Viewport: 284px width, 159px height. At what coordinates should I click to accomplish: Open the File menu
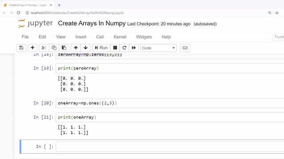click(25, 37)
